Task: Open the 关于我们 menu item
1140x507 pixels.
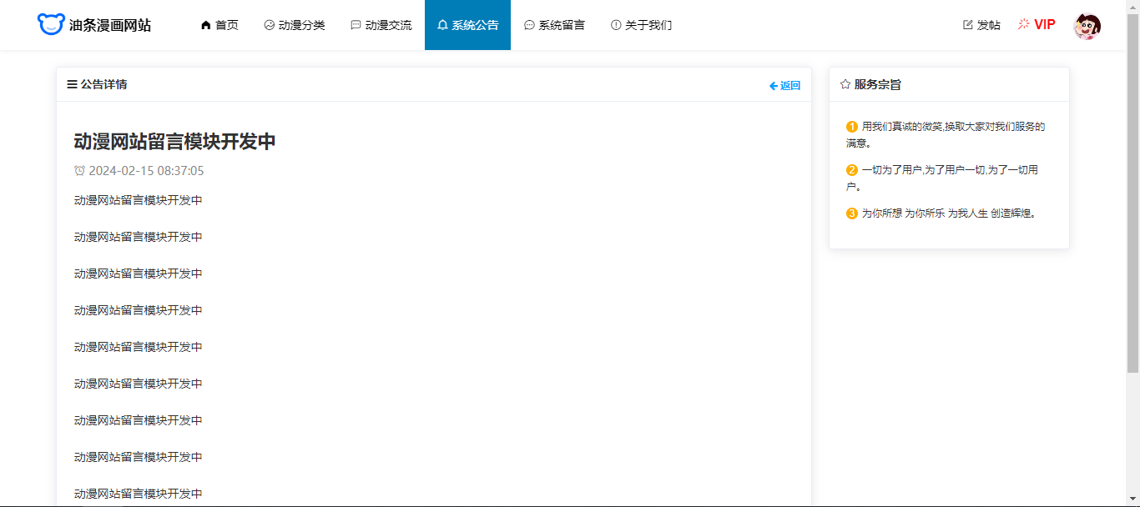Action: [x=641, y=25]
